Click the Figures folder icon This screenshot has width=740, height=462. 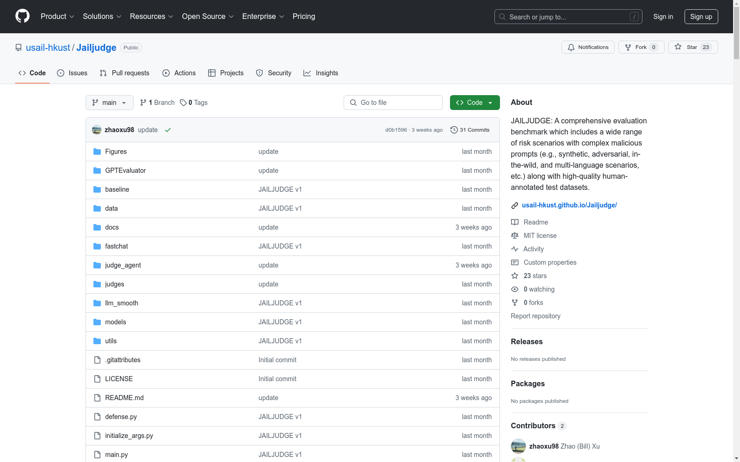[97, 152]
